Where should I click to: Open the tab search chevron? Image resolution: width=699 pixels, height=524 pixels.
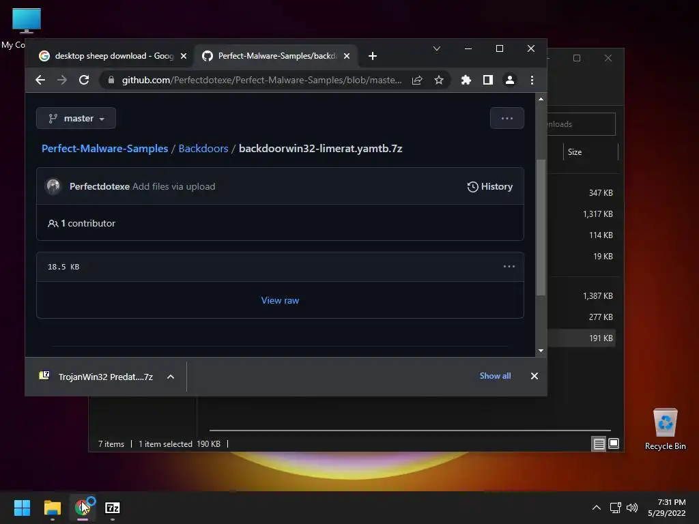tap(437, 48)
